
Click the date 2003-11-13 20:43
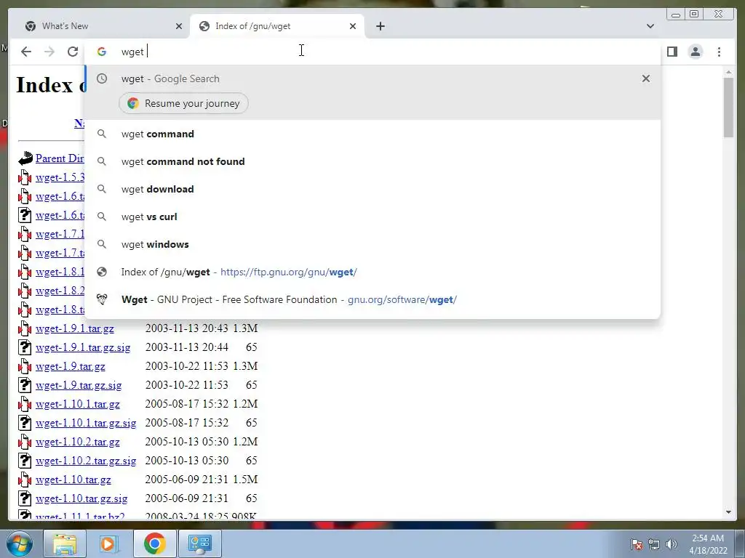point(187,328)
